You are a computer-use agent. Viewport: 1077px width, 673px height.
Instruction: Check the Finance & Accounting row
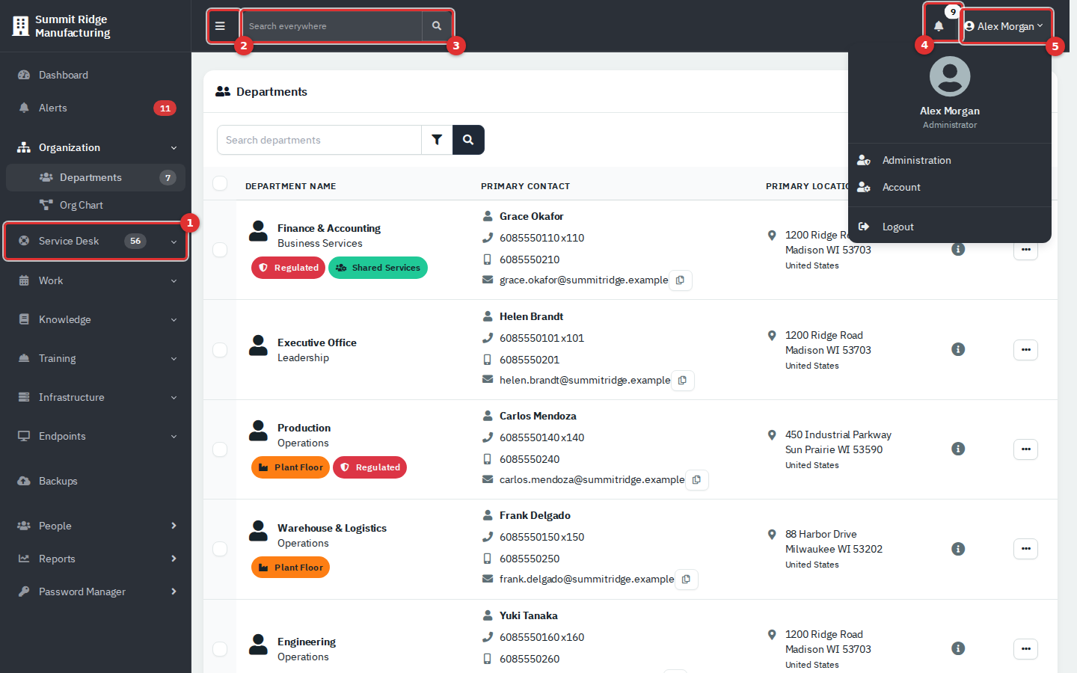tap(220, 250)
